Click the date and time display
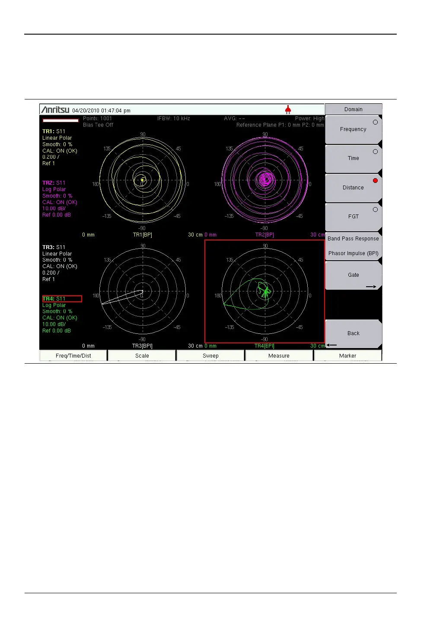This screenshot has height=630, width=446. click(101, 111)
